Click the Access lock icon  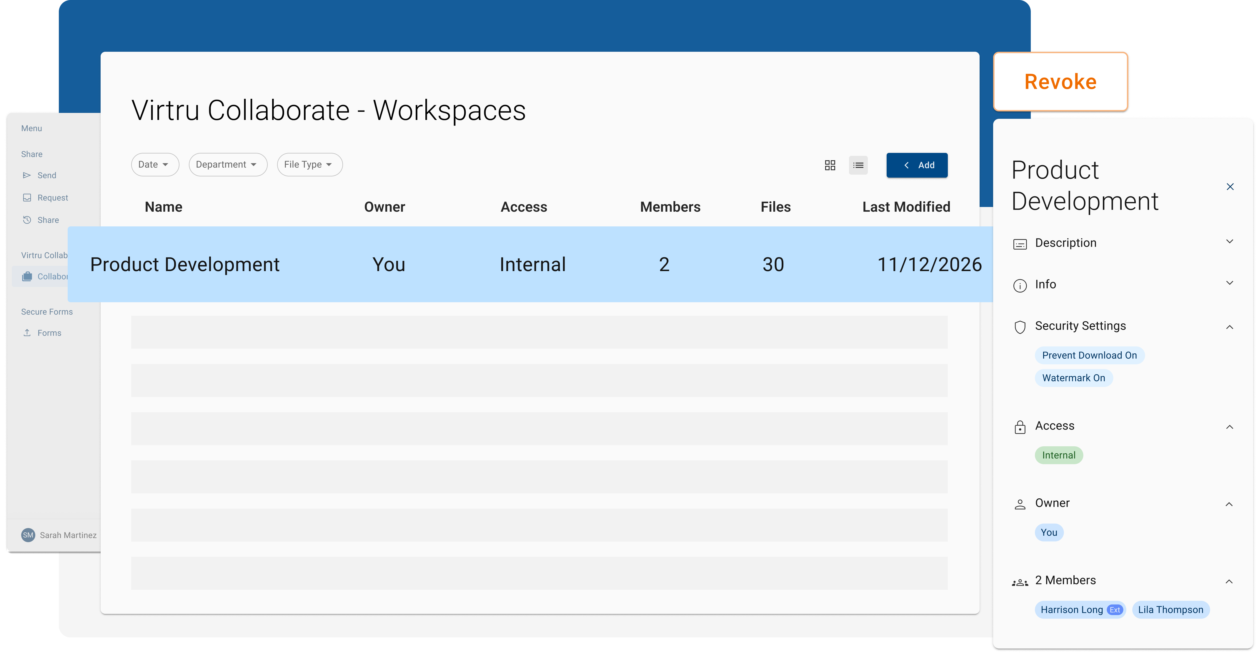(1020, 427)
